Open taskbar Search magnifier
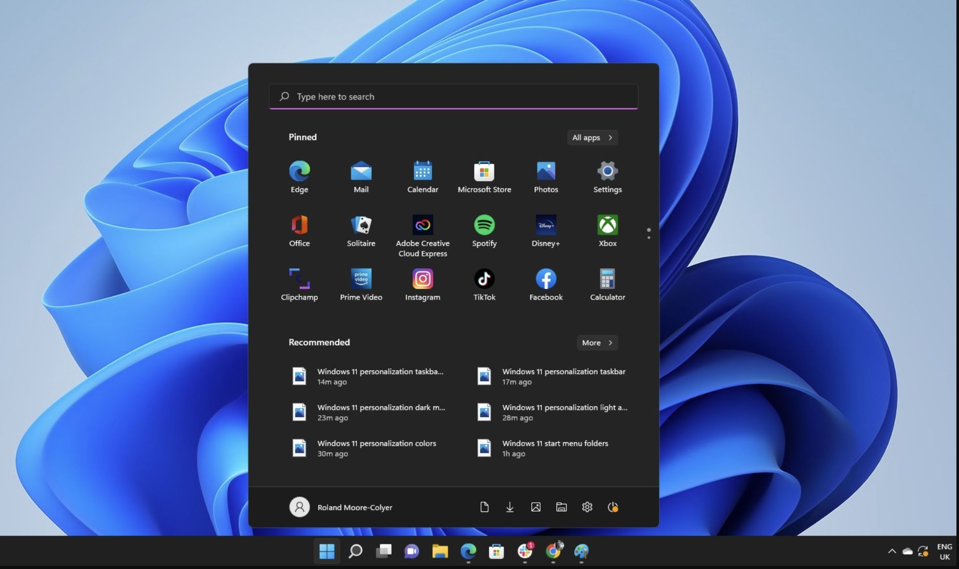Image resolution: width=959 pixels, height=569 pixels. click(x=355, y=551)
